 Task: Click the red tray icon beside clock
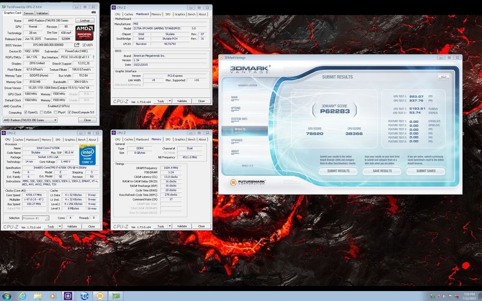click(x=457, y=296)
